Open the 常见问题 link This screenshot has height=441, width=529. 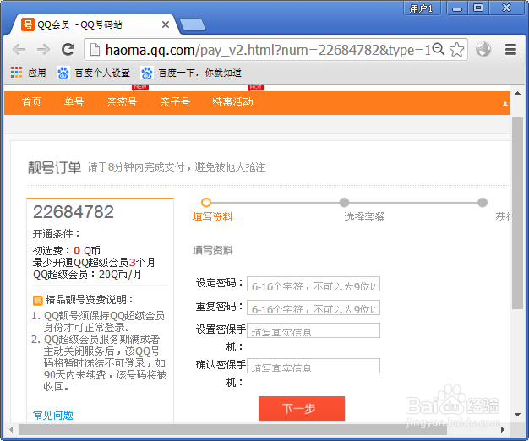53,415
